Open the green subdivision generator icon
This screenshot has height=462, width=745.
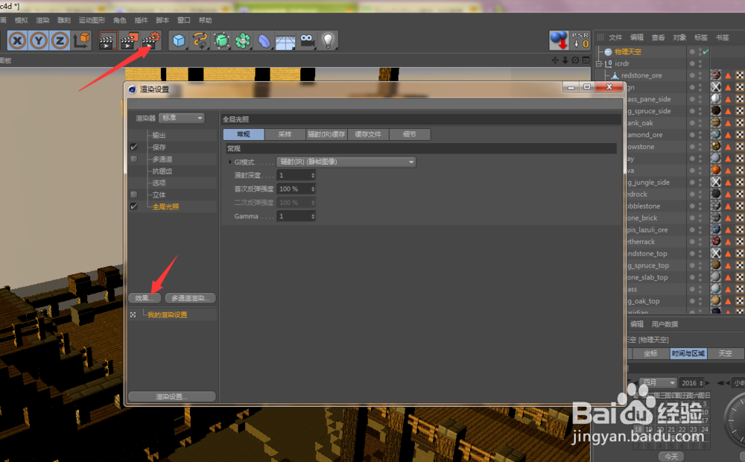pos(221,41)
